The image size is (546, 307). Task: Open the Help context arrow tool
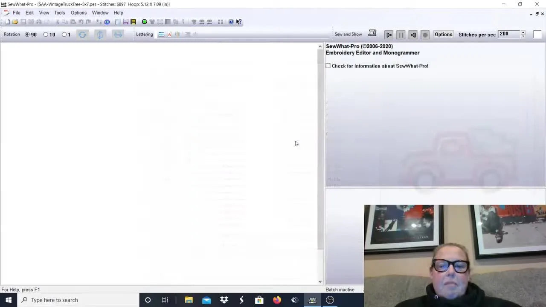coord(239,22)
